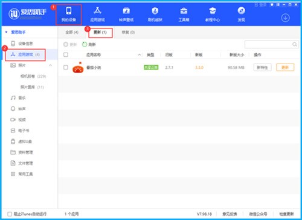Click the 新版大小 column header
This screenshot has height=220, width=302.
point(237,54)
